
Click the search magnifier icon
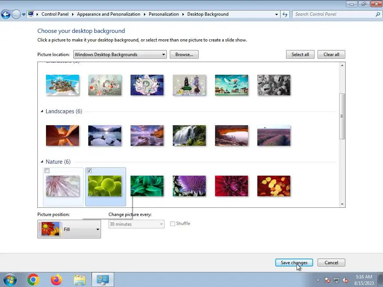tap(378, 14)
